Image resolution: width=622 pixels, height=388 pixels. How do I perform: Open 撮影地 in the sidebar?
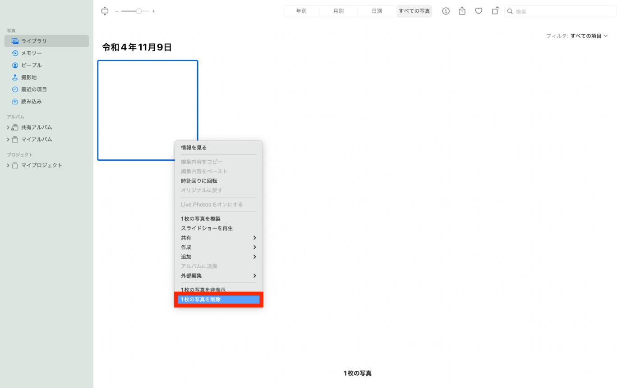(x=29, y=77)
